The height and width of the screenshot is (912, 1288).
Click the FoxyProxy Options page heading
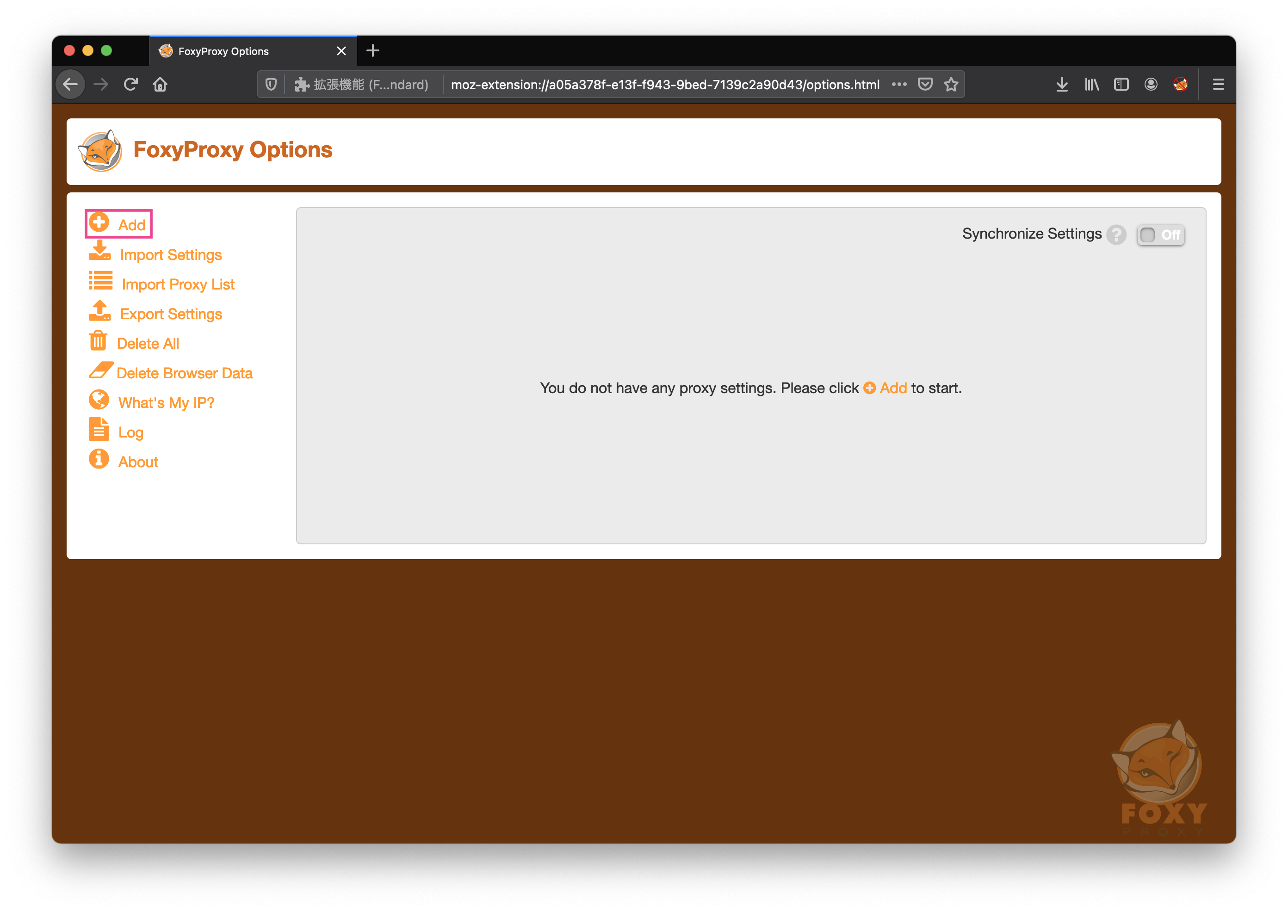pyautogui.click(x=233, y=150)
